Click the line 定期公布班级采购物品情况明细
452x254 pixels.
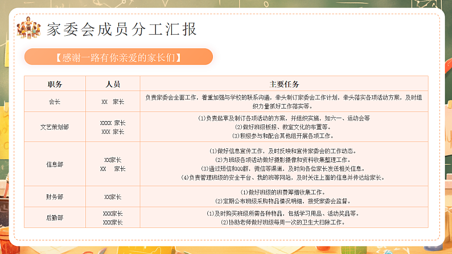pos(283,201)
